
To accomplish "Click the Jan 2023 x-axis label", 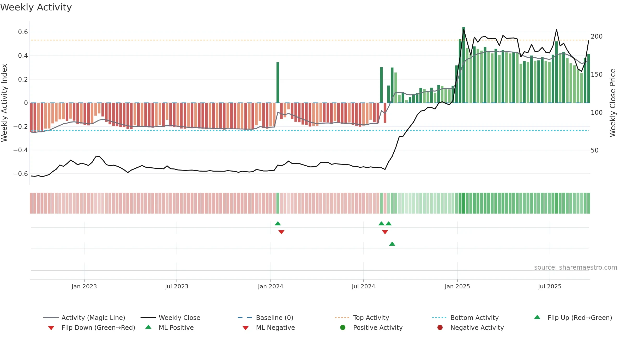I will 84,286.
